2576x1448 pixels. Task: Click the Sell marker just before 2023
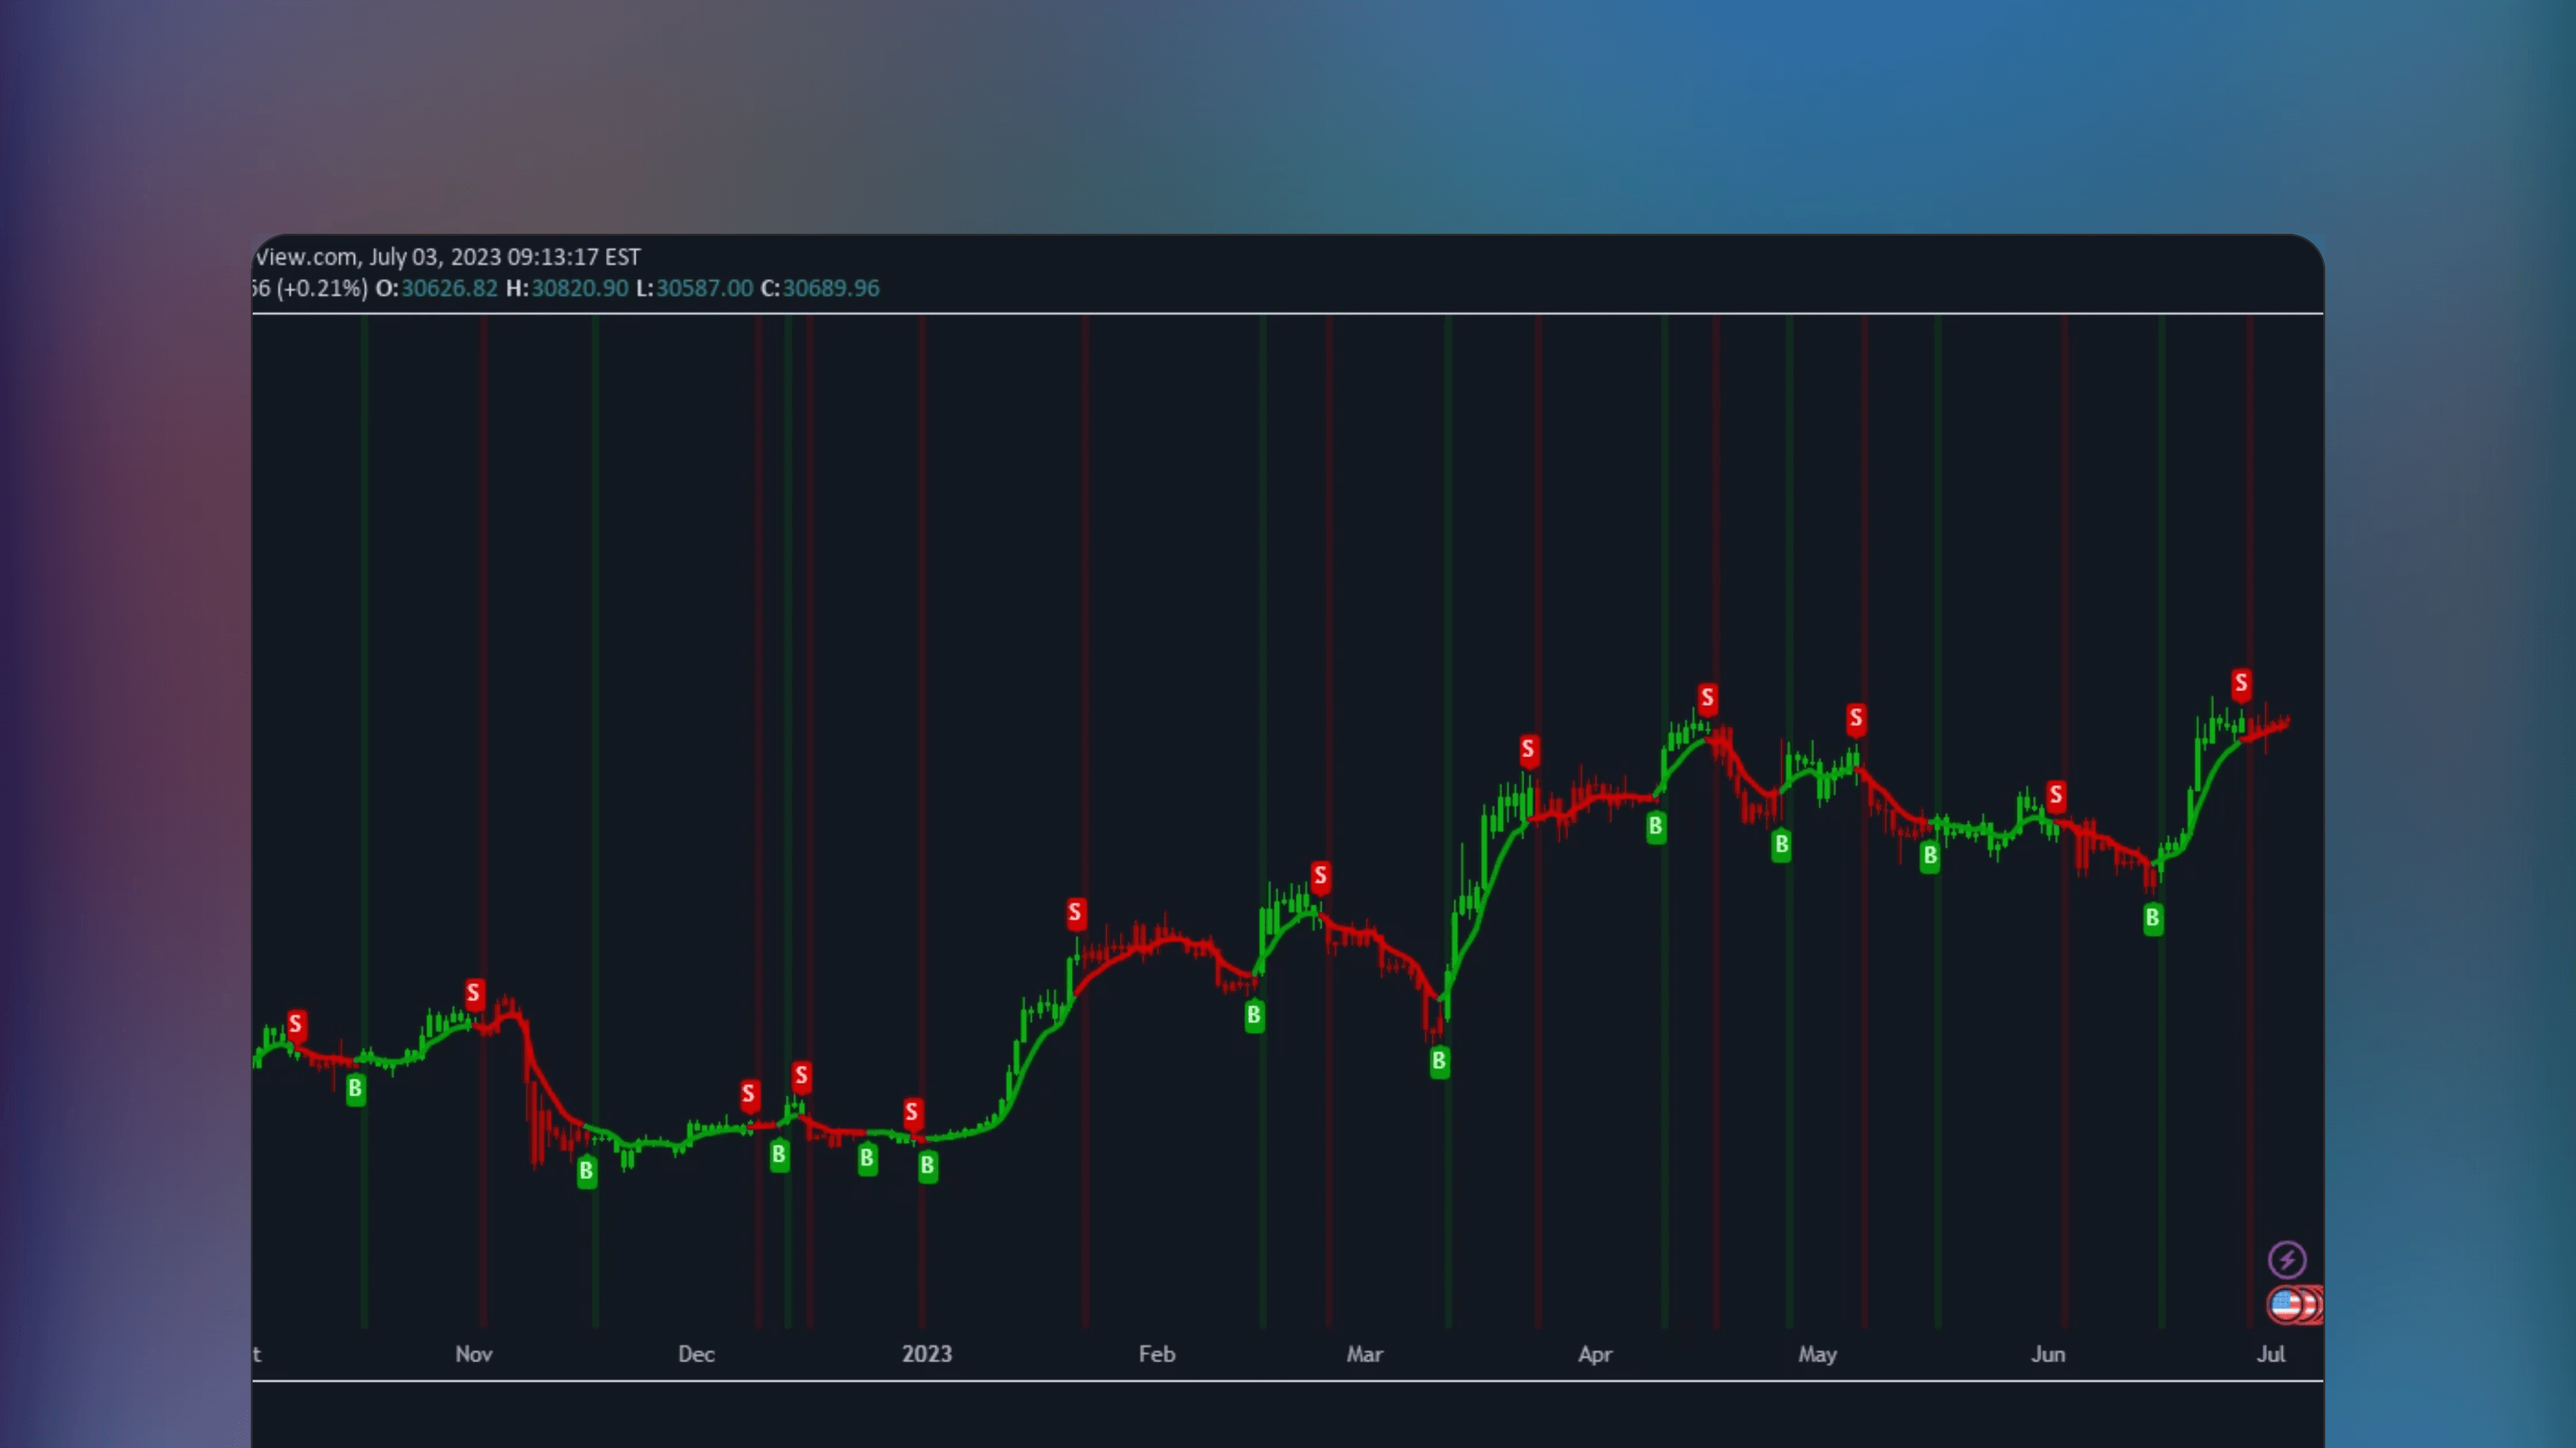[x=912, y=1113]
